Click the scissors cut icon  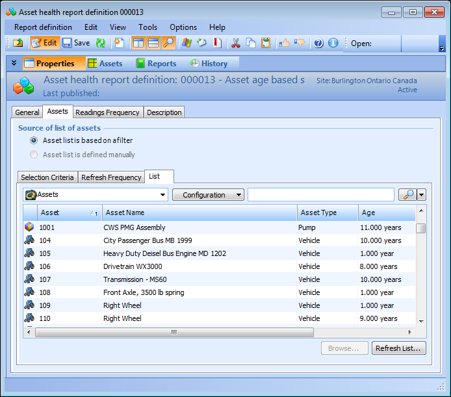coord(235,43)
